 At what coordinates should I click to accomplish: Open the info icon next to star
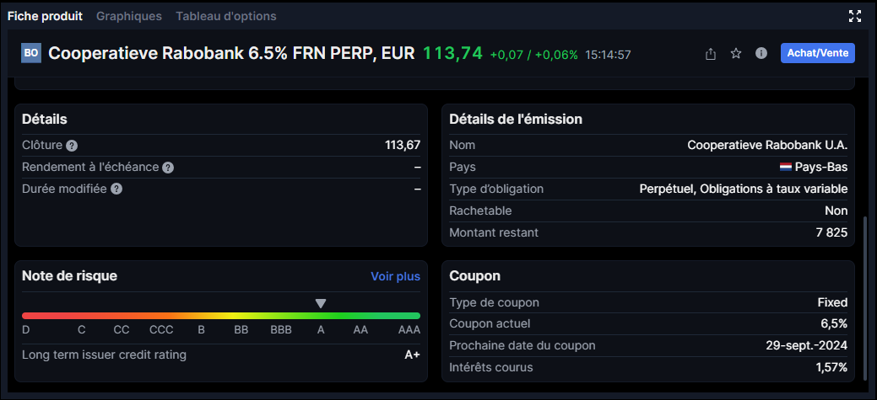761,53
